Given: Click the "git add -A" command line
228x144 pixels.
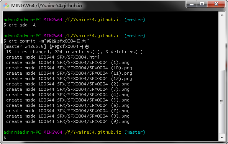Looking at the screenshot, I should click(x=20, y=25).
